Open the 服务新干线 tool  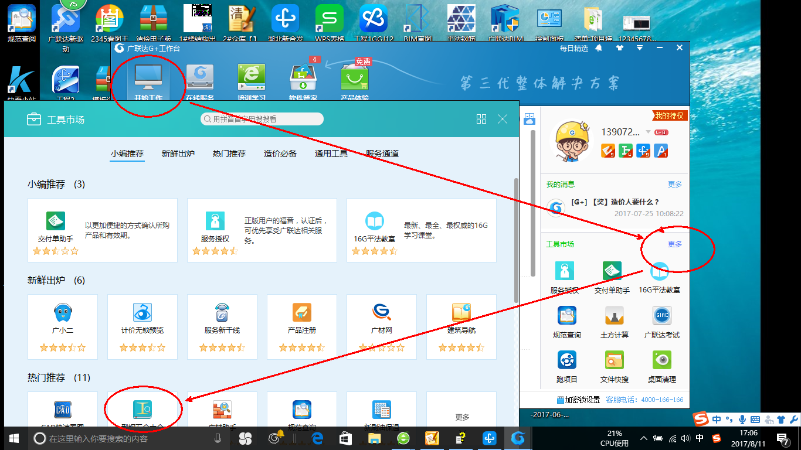pyautogui.click(x=222, y=327)
